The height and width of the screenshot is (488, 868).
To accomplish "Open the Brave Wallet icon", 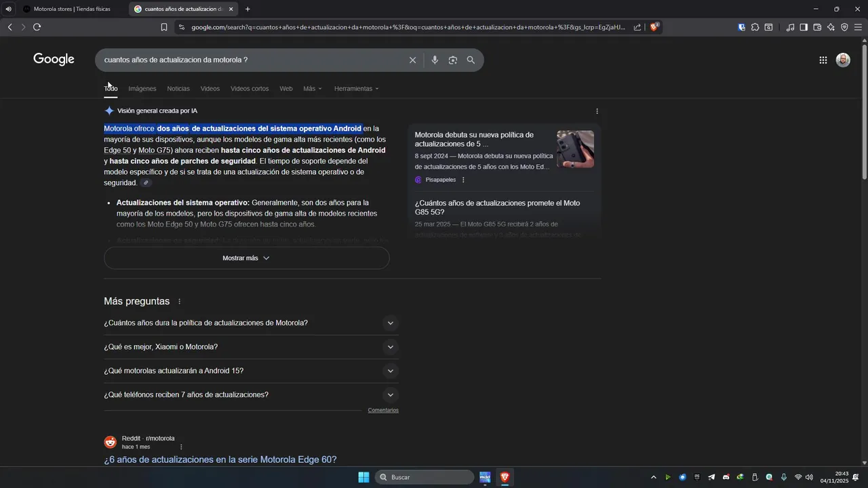I will (817, 27).
